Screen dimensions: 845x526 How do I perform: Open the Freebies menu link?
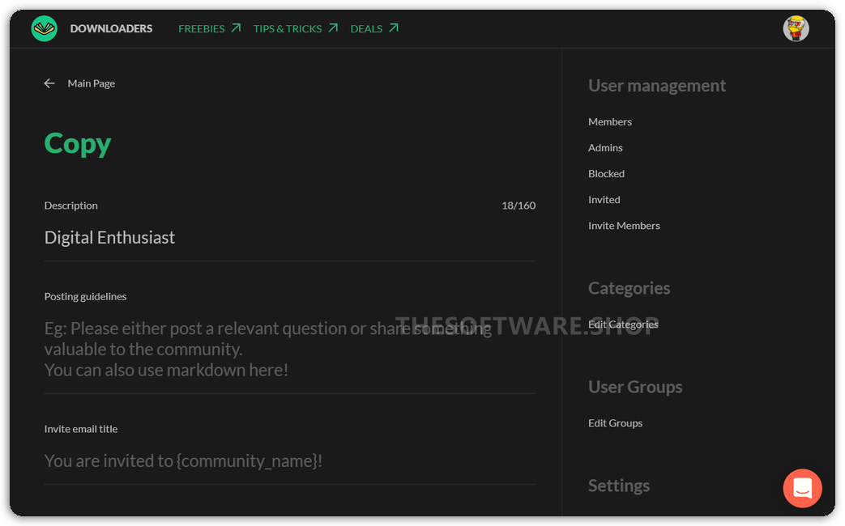point(202,28)
